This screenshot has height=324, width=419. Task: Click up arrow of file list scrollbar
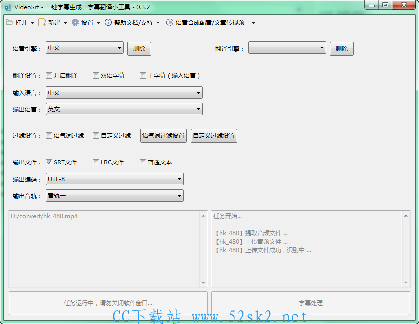coord(203,216)
